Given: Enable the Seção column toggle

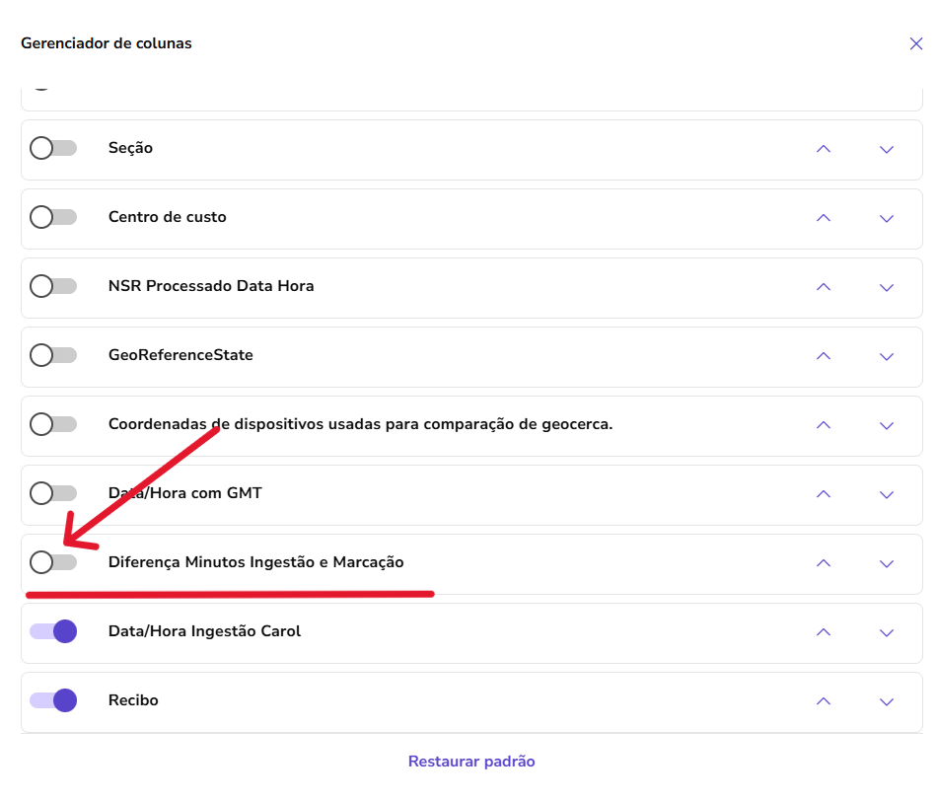Looking at the screenshot, I should [53, 148].
